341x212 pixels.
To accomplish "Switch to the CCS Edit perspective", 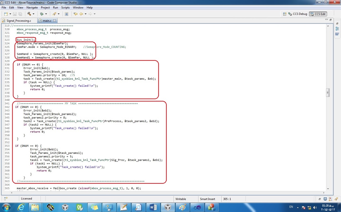I will click(x=318, y=14).
